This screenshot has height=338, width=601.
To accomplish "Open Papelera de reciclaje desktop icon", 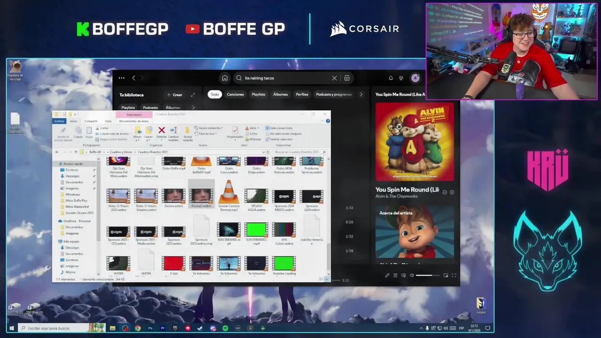I will click(15, 70).
